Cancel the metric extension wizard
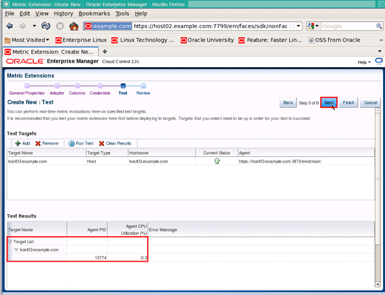This screenshot has width=385, height=295. (370, 102)
